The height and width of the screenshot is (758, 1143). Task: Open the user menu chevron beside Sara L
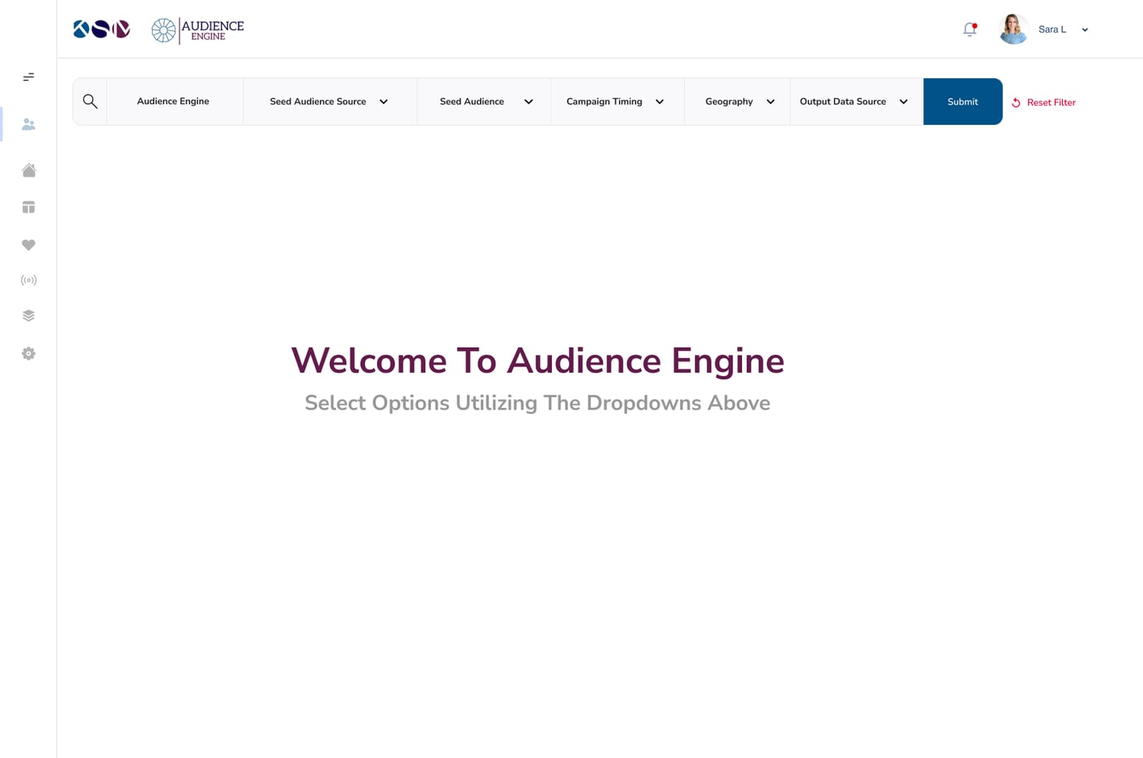1085,30
